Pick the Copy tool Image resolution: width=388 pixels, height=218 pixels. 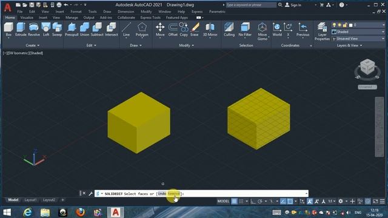click(184, 30)
